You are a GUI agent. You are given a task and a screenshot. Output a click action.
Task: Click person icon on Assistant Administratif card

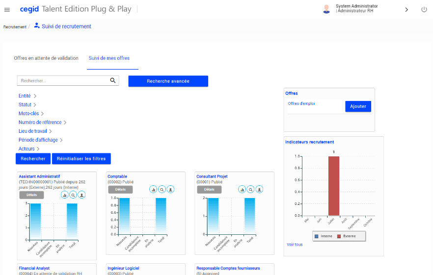pyautogui.click(x=82, y=195)
